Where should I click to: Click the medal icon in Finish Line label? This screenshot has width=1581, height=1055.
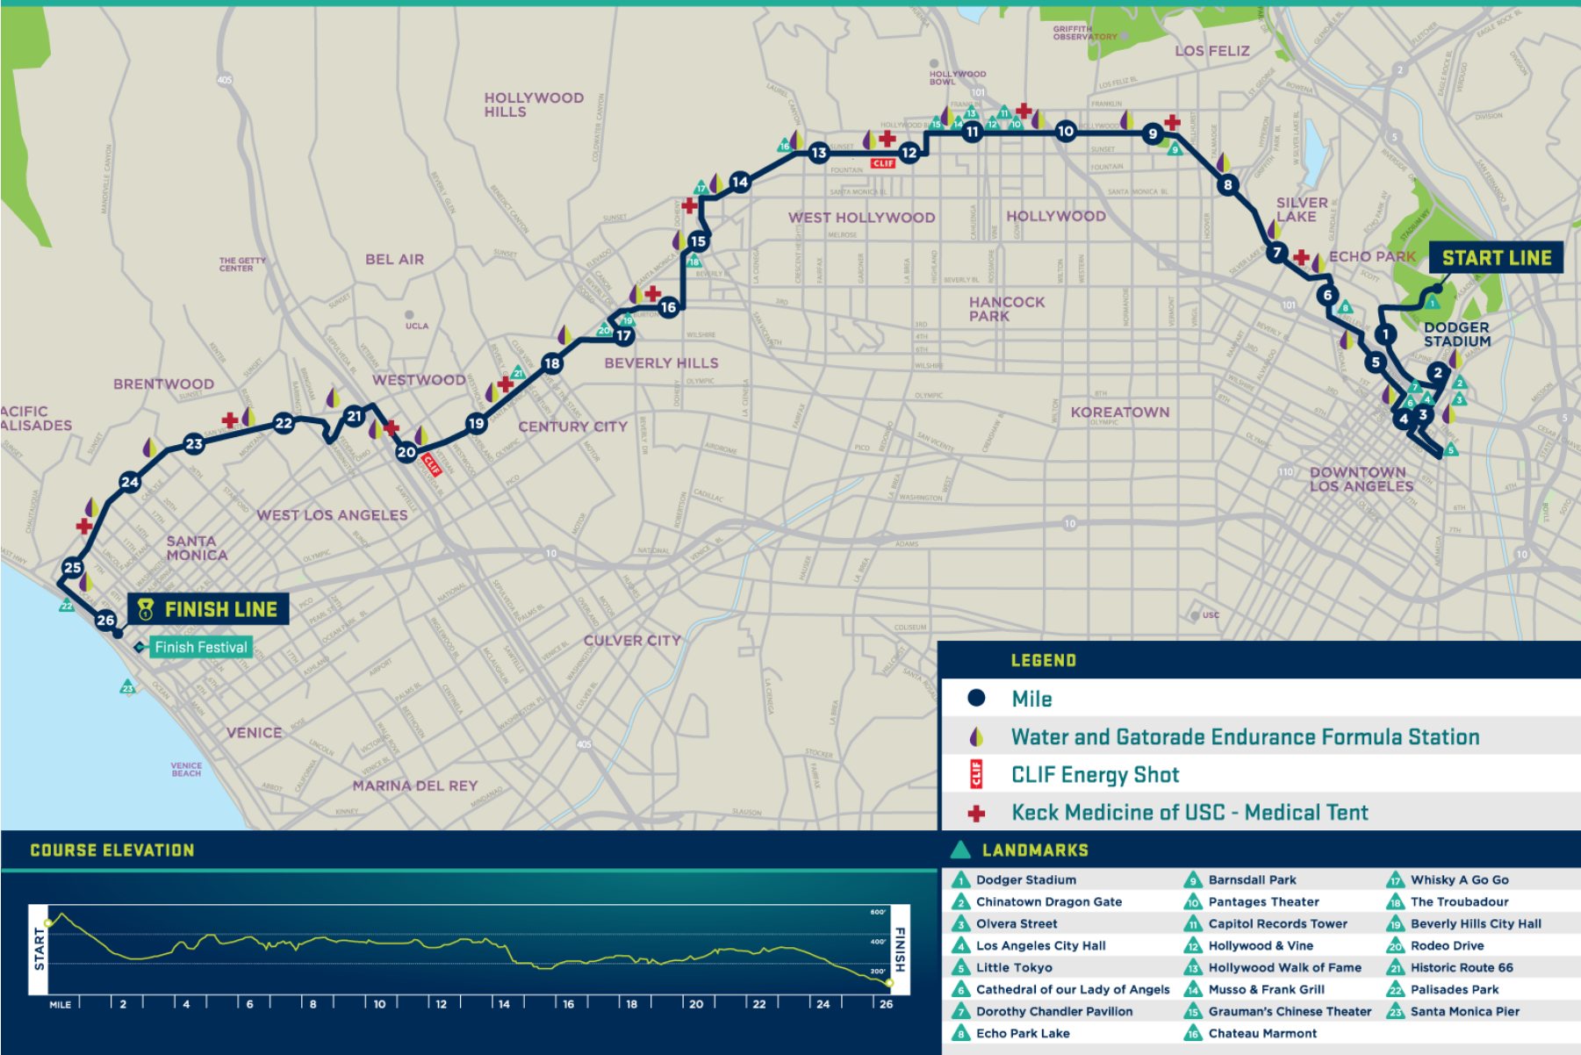[x=146, y=609]
